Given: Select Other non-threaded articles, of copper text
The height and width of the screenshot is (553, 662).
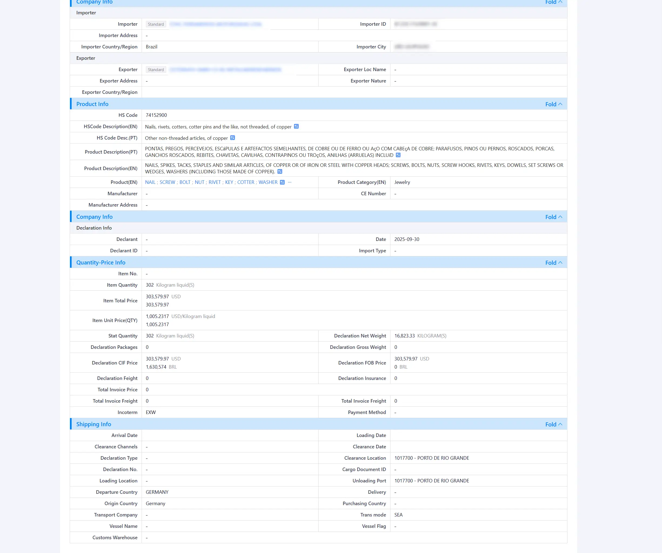Looking at the screenshot, I should click(186, 138).
